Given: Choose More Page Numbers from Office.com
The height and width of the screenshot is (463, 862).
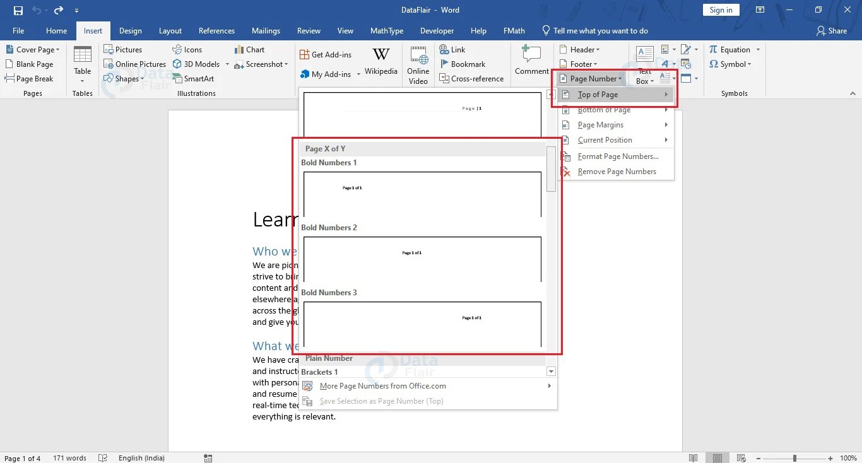Looking at the screenshot, I should coord(382,385).
